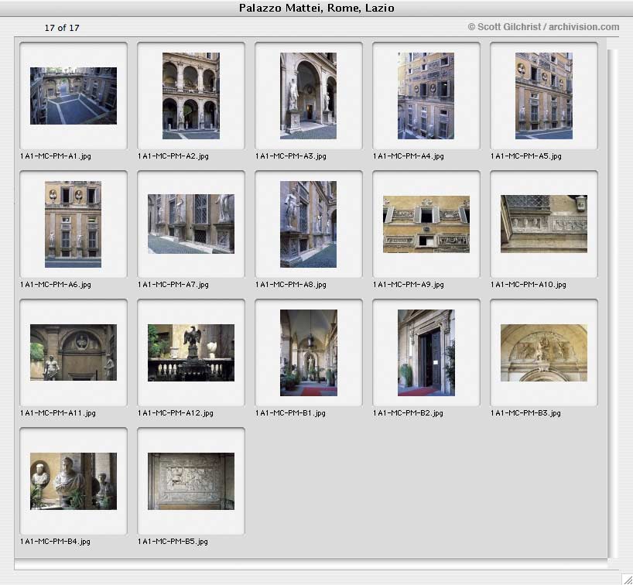Click filename label 1A1-MC-PM-A12.jpg

click(x=175, y=413)
